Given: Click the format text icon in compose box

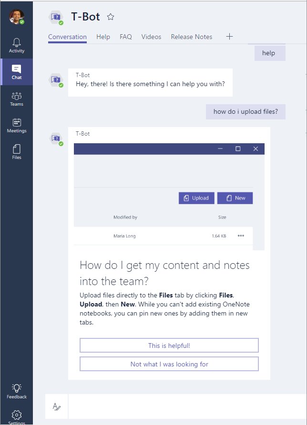Looking at the screenshot, I should pos(56,406).
